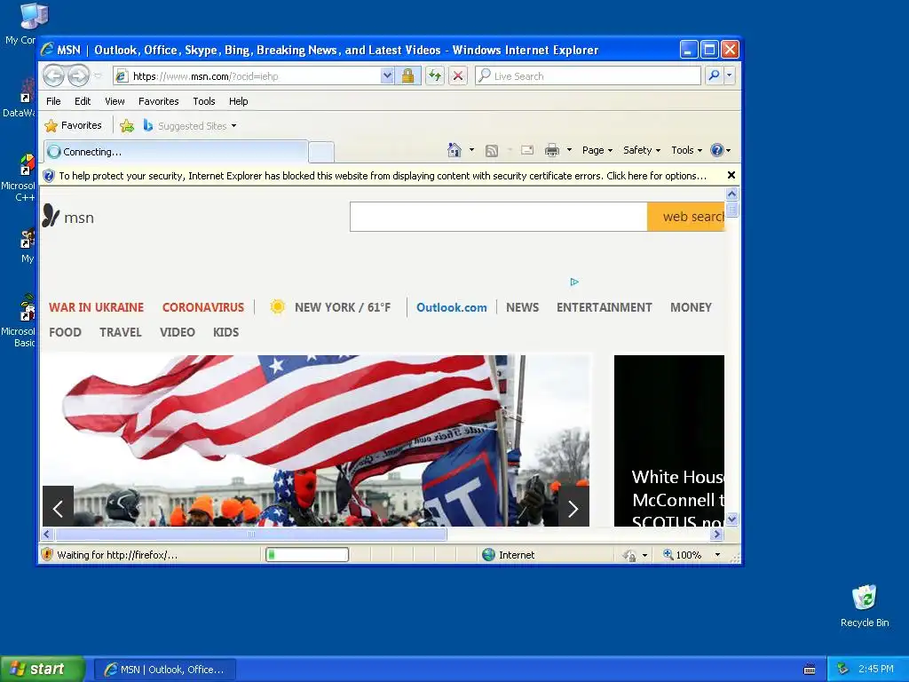Click the orange web search button
The image size is (909, 682).
686,217
